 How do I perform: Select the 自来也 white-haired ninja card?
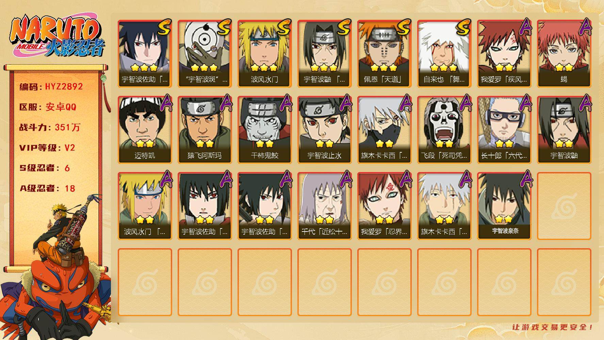tap(444, 54)
